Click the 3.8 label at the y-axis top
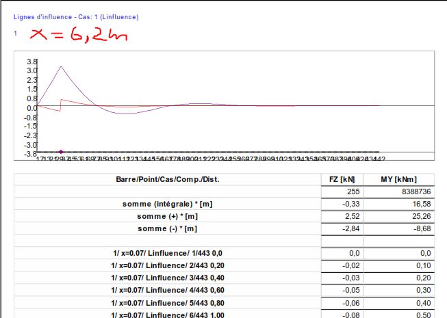The image size is (447, 318). [32, 62]
